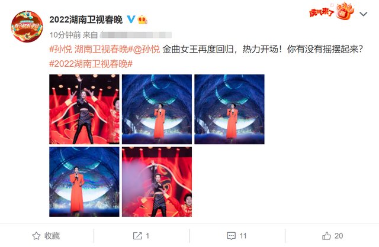View second photo in blue tunnel stage

click(157, 109)
